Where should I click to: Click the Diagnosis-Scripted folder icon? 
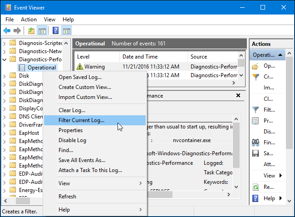[13, 43]
